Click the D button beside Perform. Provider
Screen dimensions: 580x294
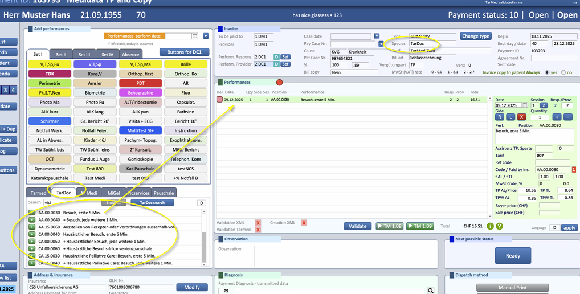[x=276, y=64]
